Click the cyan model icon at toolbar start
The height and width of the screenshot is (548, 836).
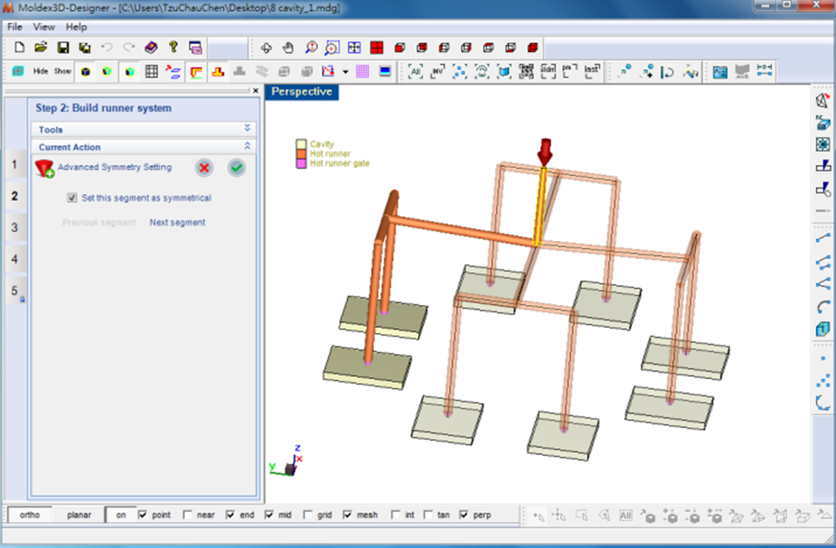point(18,71)
